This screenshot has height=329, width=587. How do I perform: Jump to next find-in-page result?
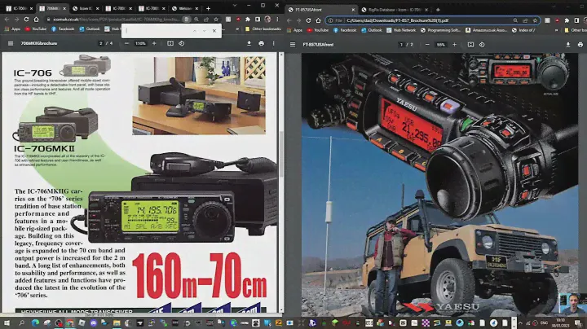click(203, 31)
